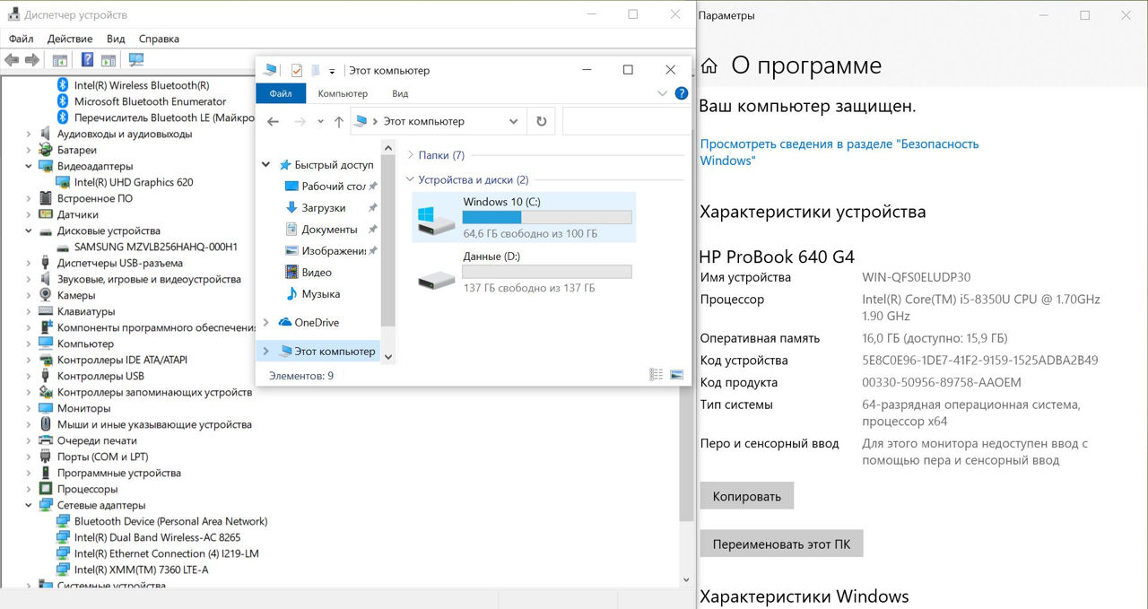Switch to details view in Explorer status bar
The width and height of the screenshot is (1148, 609).
pos(657,375)
